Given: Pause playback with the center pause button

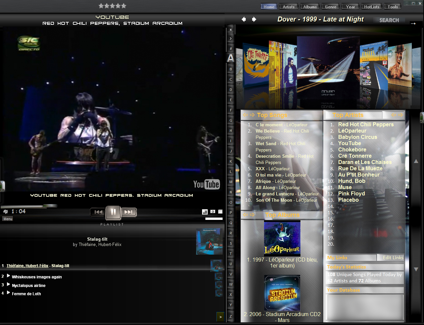Looking at the screenshot, I should [x=113, y=212].
